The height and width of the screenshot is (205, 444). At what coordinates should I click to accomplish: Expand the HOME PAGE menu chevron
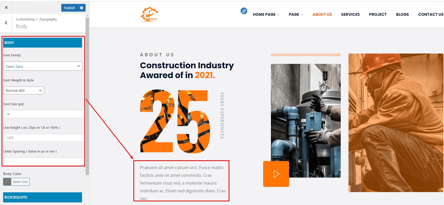pos(278,14)
